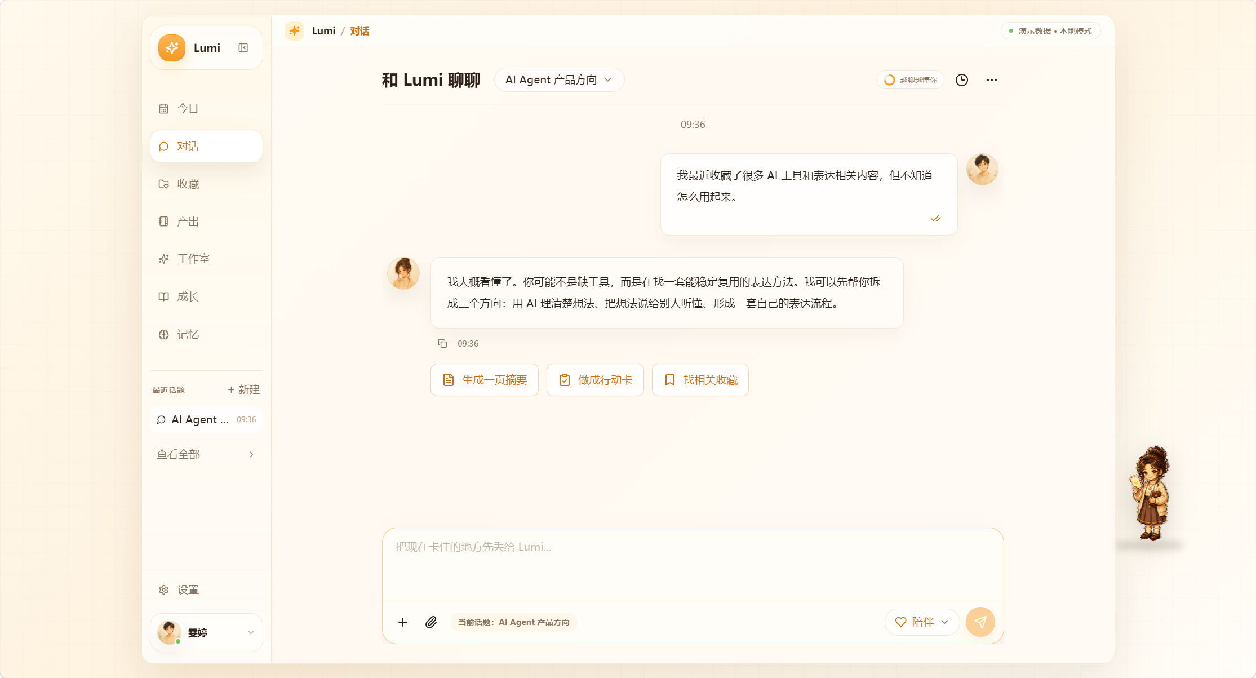Go to 产出 in the sidebar
Image resolution: width=1256 pixels, height=678 pixels.
pyautogui.click(x=206, y=221)
